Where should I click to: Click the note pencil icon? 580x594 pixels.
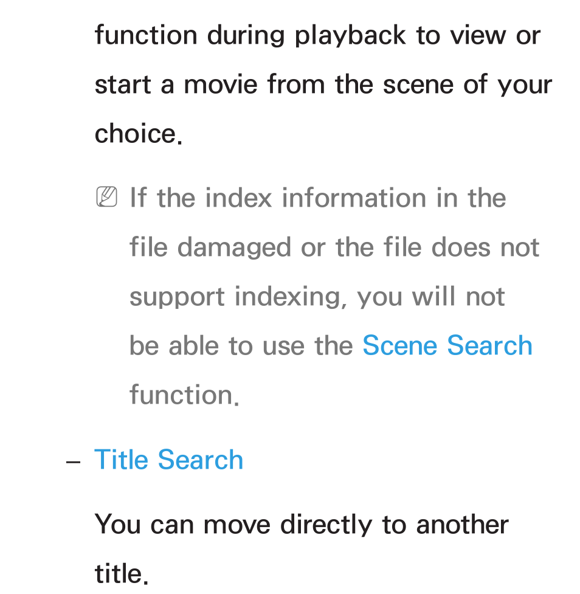pos(107,196)
